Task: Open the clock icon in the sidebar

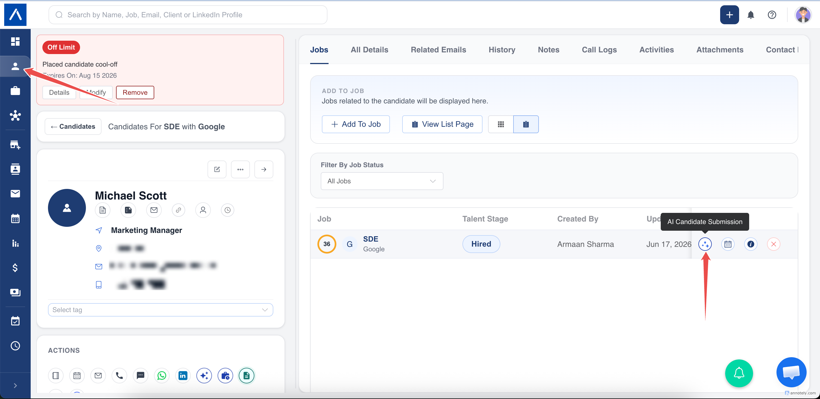Action: coord(15,346)
